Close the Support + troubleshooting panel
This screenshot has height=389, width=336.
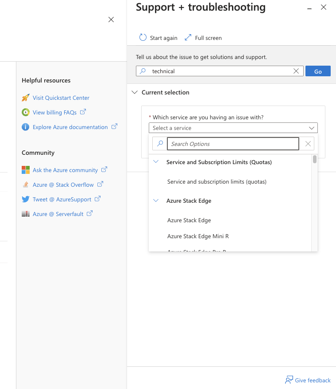pyautogui.click(x=323, y=7)
